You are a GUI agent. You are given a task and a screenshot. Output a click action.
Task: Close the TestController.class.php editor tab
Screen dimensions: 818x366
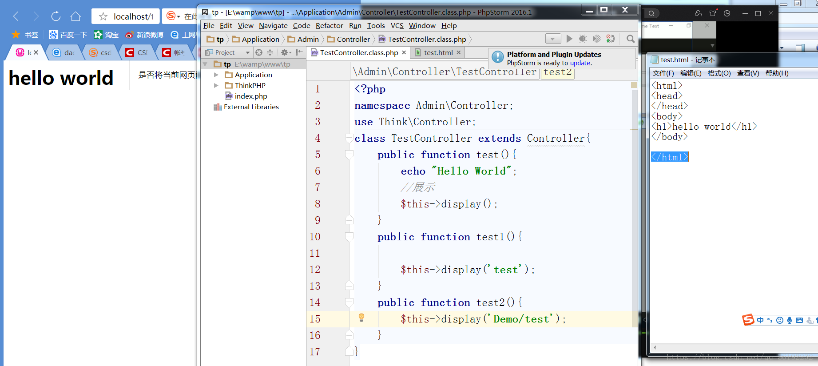coord(404,52)
